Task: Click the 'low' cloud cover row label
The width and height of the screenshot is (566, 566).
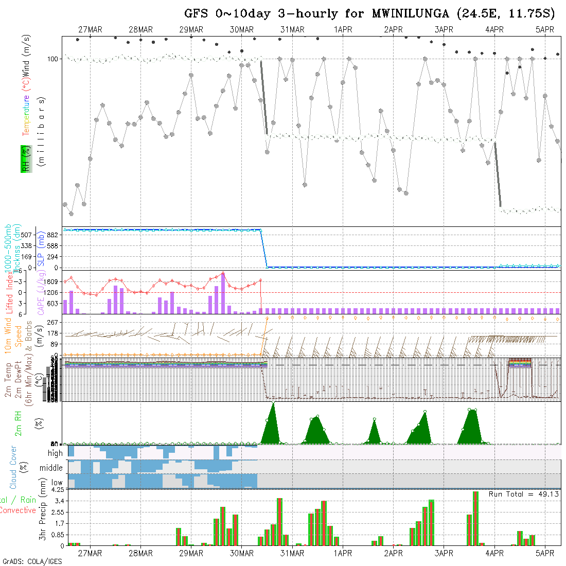Action: pos(57,483)
